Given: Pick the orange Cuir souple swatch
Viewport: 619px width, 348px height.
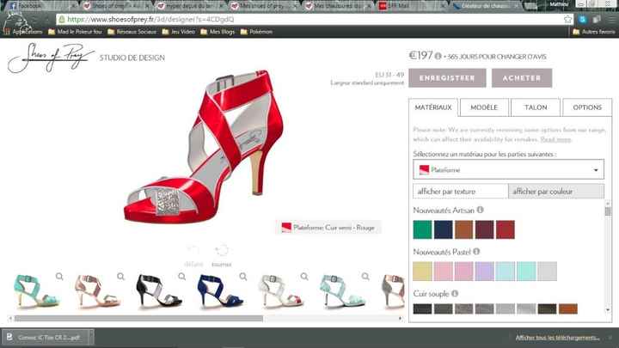Looking at the screenshot, I should pyautogui.click(x=568, y=308).
